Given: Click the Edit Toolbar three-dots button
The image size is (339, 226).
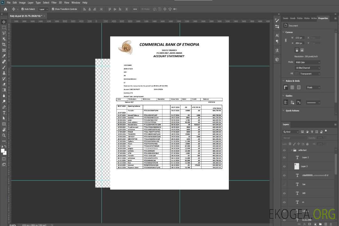Looking at the screenshot, I should click(4, 141).
